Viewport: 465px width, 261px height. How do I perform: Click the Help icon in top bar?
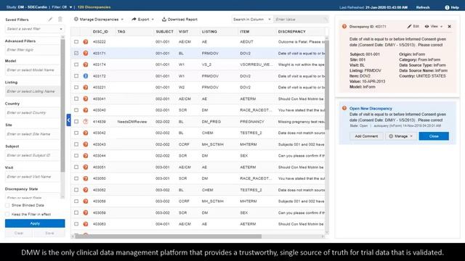447,7
